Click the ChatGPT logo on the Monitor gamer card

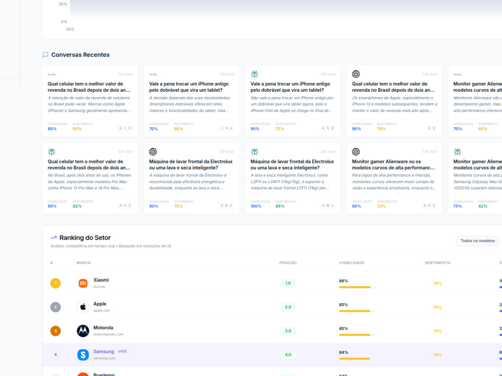pyautogui.click(x=356, y=151)
